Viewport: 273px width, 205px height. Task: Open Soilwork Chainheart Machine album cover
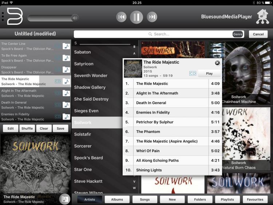coord(246,73)
